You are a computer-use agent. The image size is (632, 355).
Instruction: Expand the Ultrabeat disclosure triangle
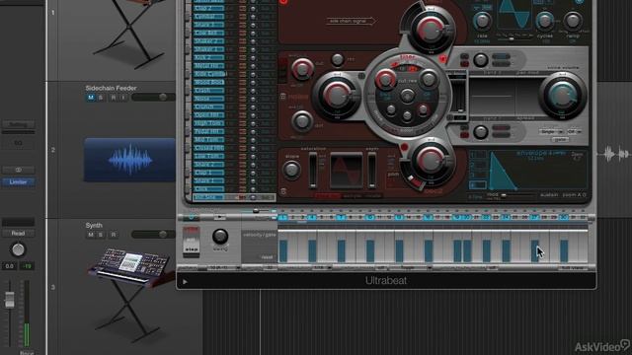pos(185,281)
